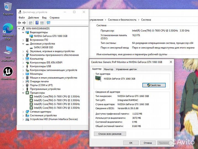Click the Integrated RAMDAC value
Viewport: 198px width, 149px height.
click(x=128, y=100)
